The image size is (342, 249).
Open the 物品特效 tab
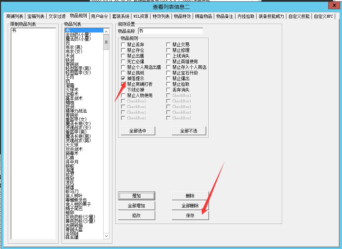(x=182, y=16)
